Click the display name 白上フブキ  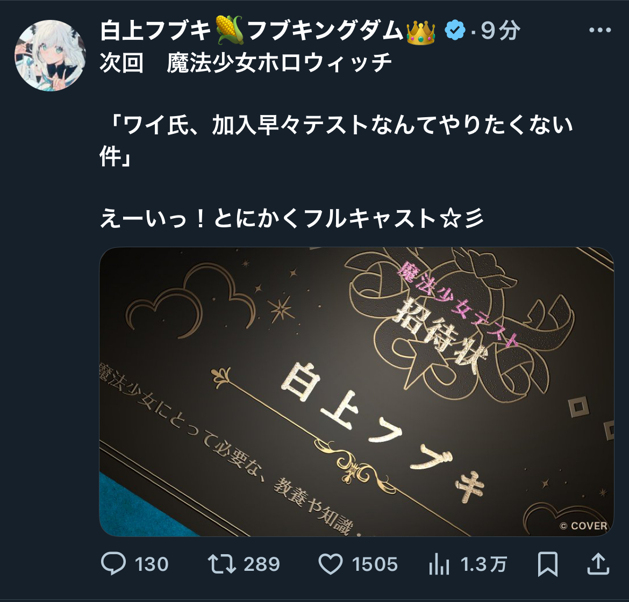tap(156, 31)
